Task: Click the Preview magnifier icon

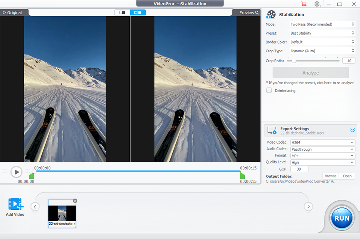Action: coord(257,13)
